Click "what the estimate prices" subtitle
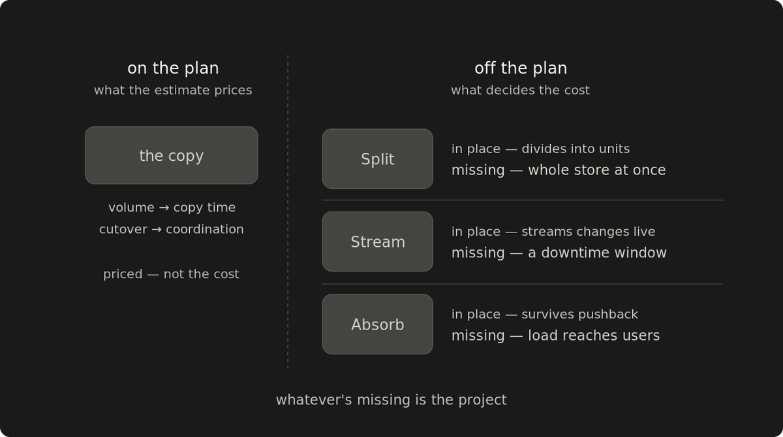 point(173,91)
